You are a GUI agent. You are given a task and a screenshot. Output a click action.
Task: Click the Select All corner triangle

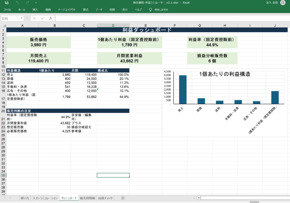pyautogui.click(x=4, y=25)
